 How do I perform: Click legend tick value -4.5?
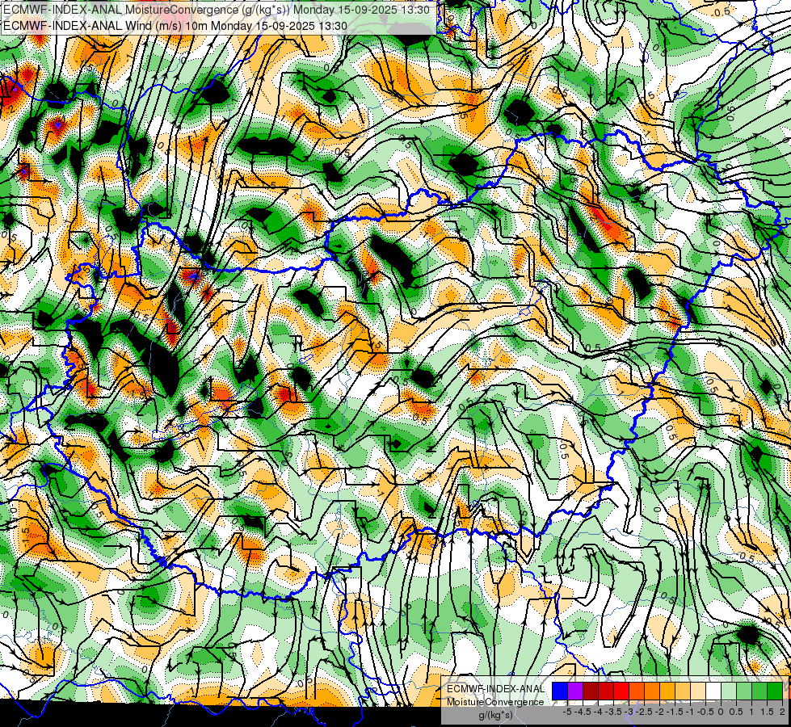click(x=583, y=712)
